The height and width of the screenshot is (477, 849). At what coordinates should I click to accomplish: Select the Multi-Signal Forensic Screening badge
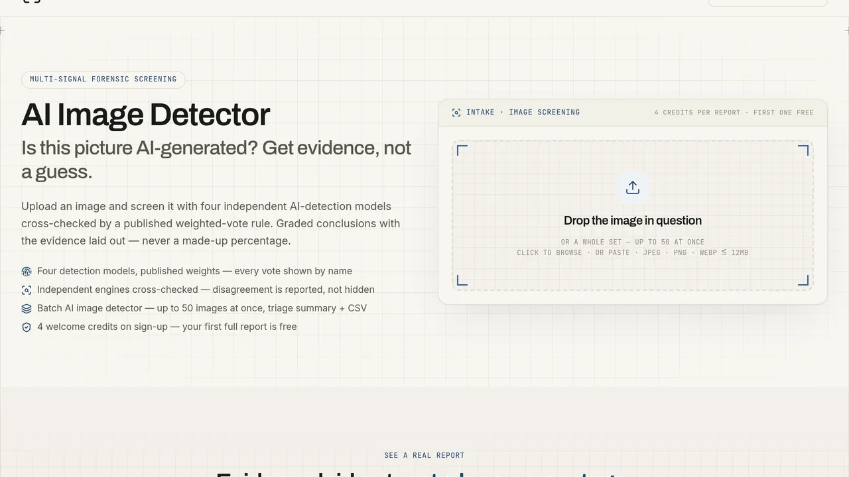103,79
